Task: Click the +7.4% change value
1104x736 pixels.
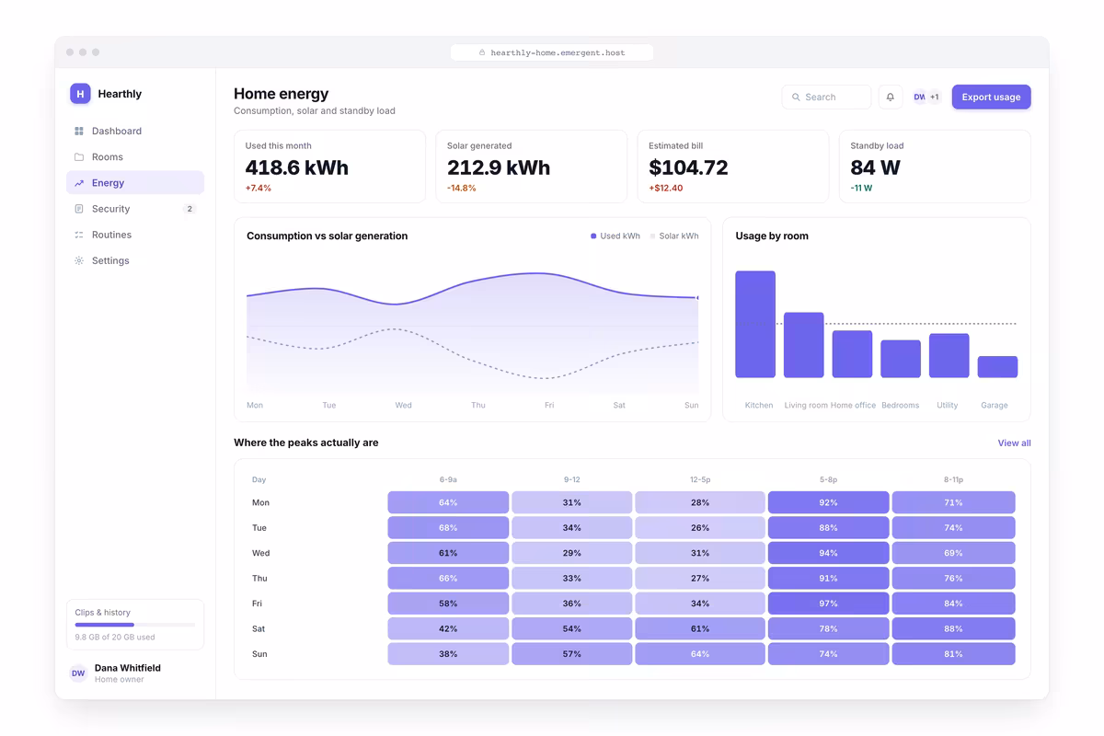Action: [x=258, y=188]
